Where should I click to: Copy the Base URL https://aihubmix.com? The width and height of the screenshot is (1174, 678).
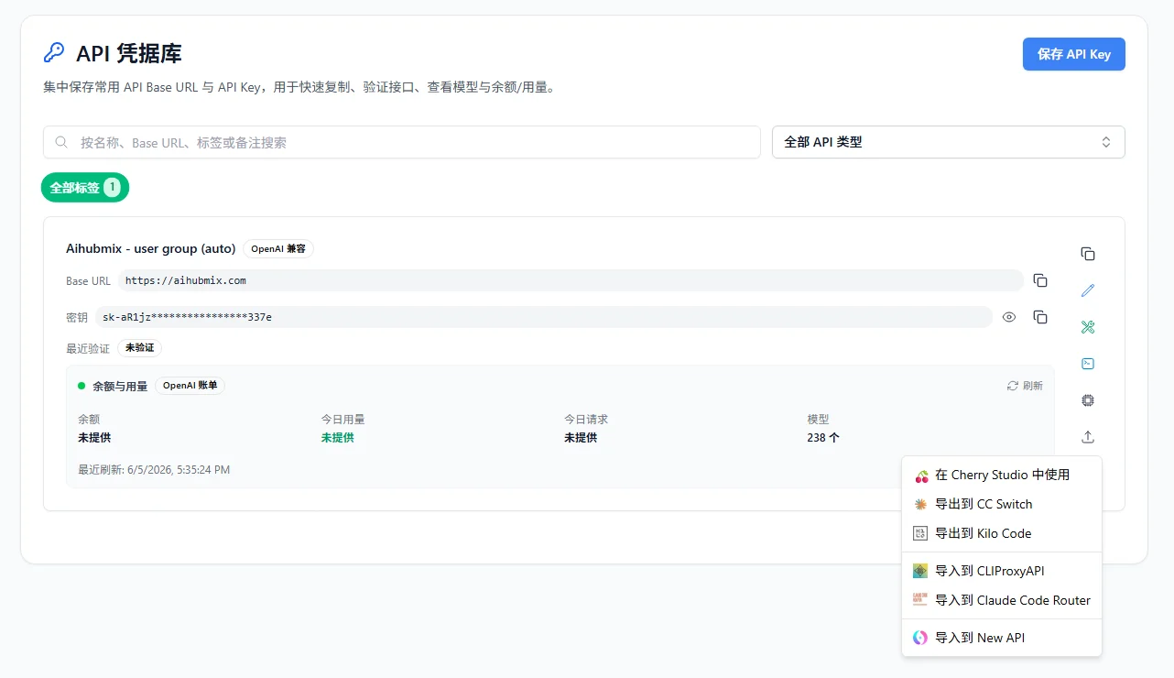[x=1040, y=280]
